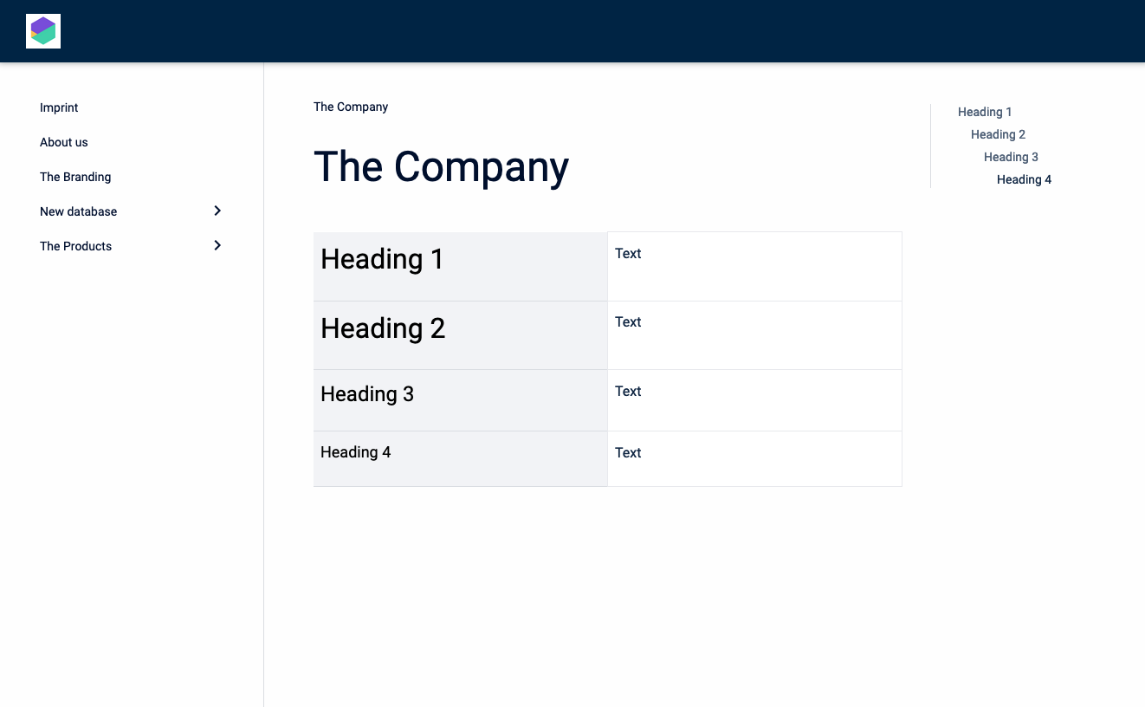
Task: Expand The Products chevron arrow
Action: coord(217,245)
